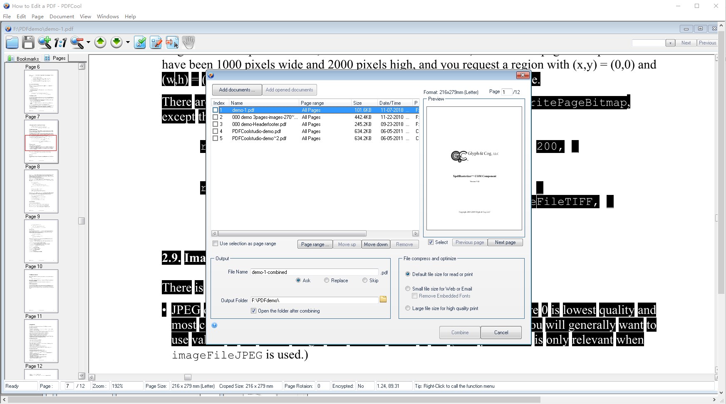The height and width of the screenshot is (404, 726).
Task: Open the Document menu
Action: (62, 17)
